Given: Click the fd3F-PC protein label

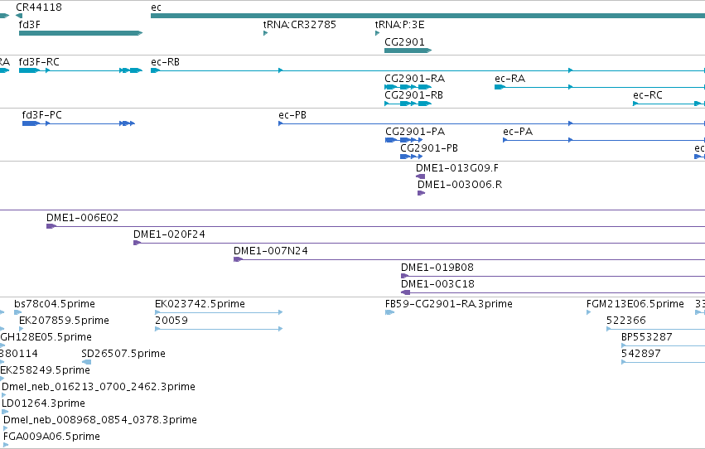Looking at the screenshot, I should [41, 115].
